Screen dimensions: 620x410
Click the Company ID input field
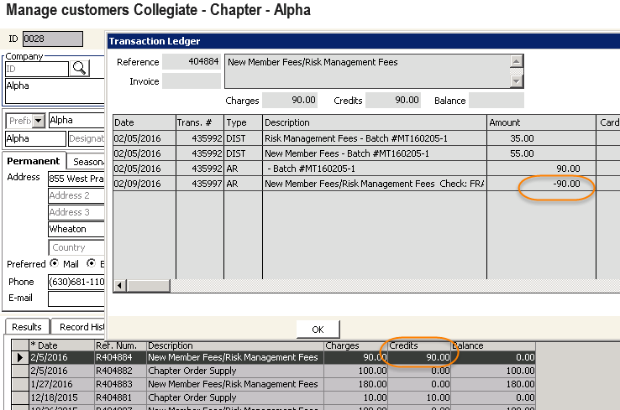36,69
